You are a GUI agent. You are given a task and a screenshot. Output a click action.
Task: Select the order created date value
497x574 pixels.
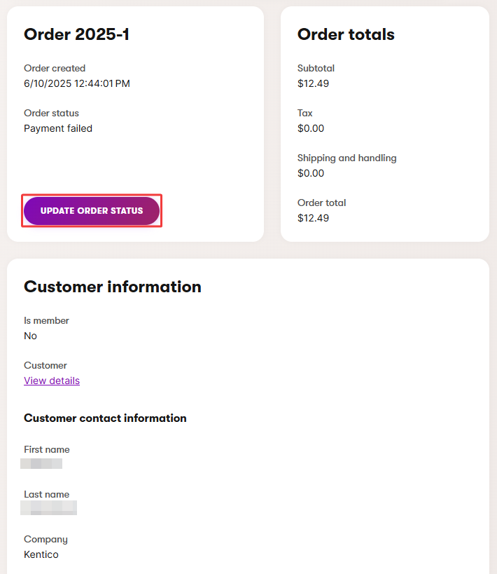click(x=77, y=83)
